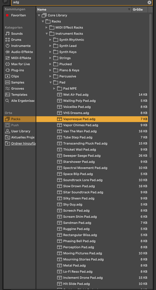The height and width of the screenshot is (290, 156).
Task: Open the Sounds category icon
Action: (x=8, y=34)
